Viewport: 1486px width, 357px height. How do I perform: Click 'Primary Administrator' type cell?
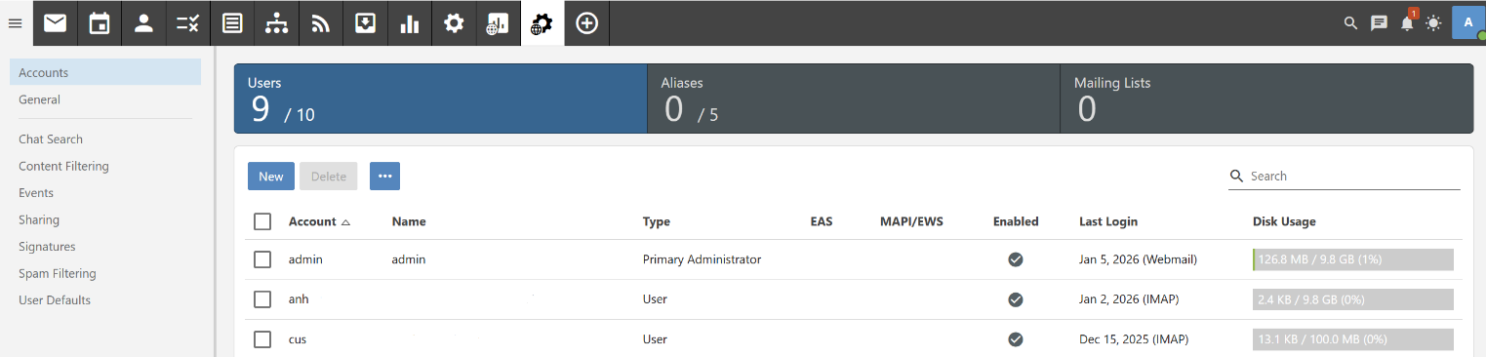pos(702,259)
